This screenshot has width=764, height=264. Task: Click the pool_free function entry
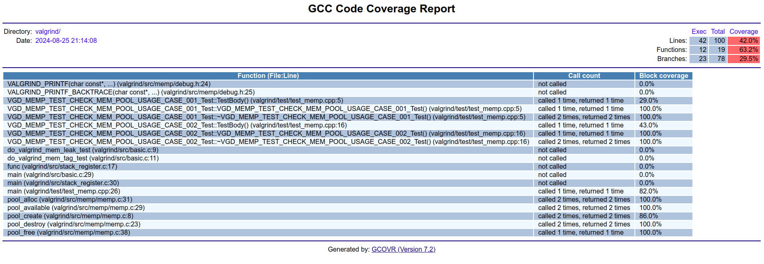pos(68,232)
